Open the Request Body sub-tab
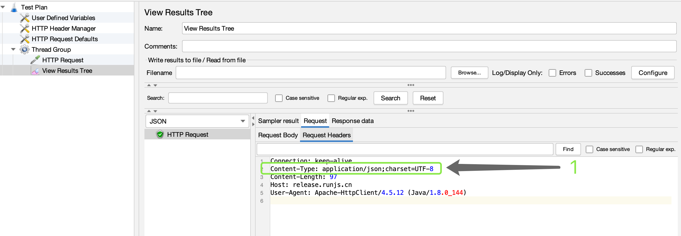 point(278,135)
